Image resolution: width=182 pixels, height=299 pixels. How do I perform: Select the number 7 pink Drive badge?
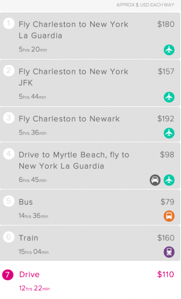coord(7,275)
